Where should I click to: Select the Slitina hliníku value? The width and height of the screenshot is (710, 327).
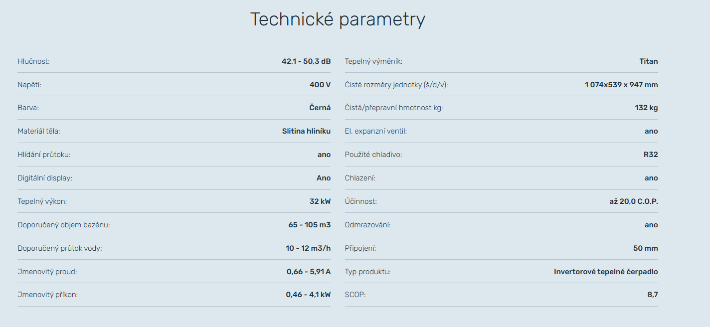306,131
